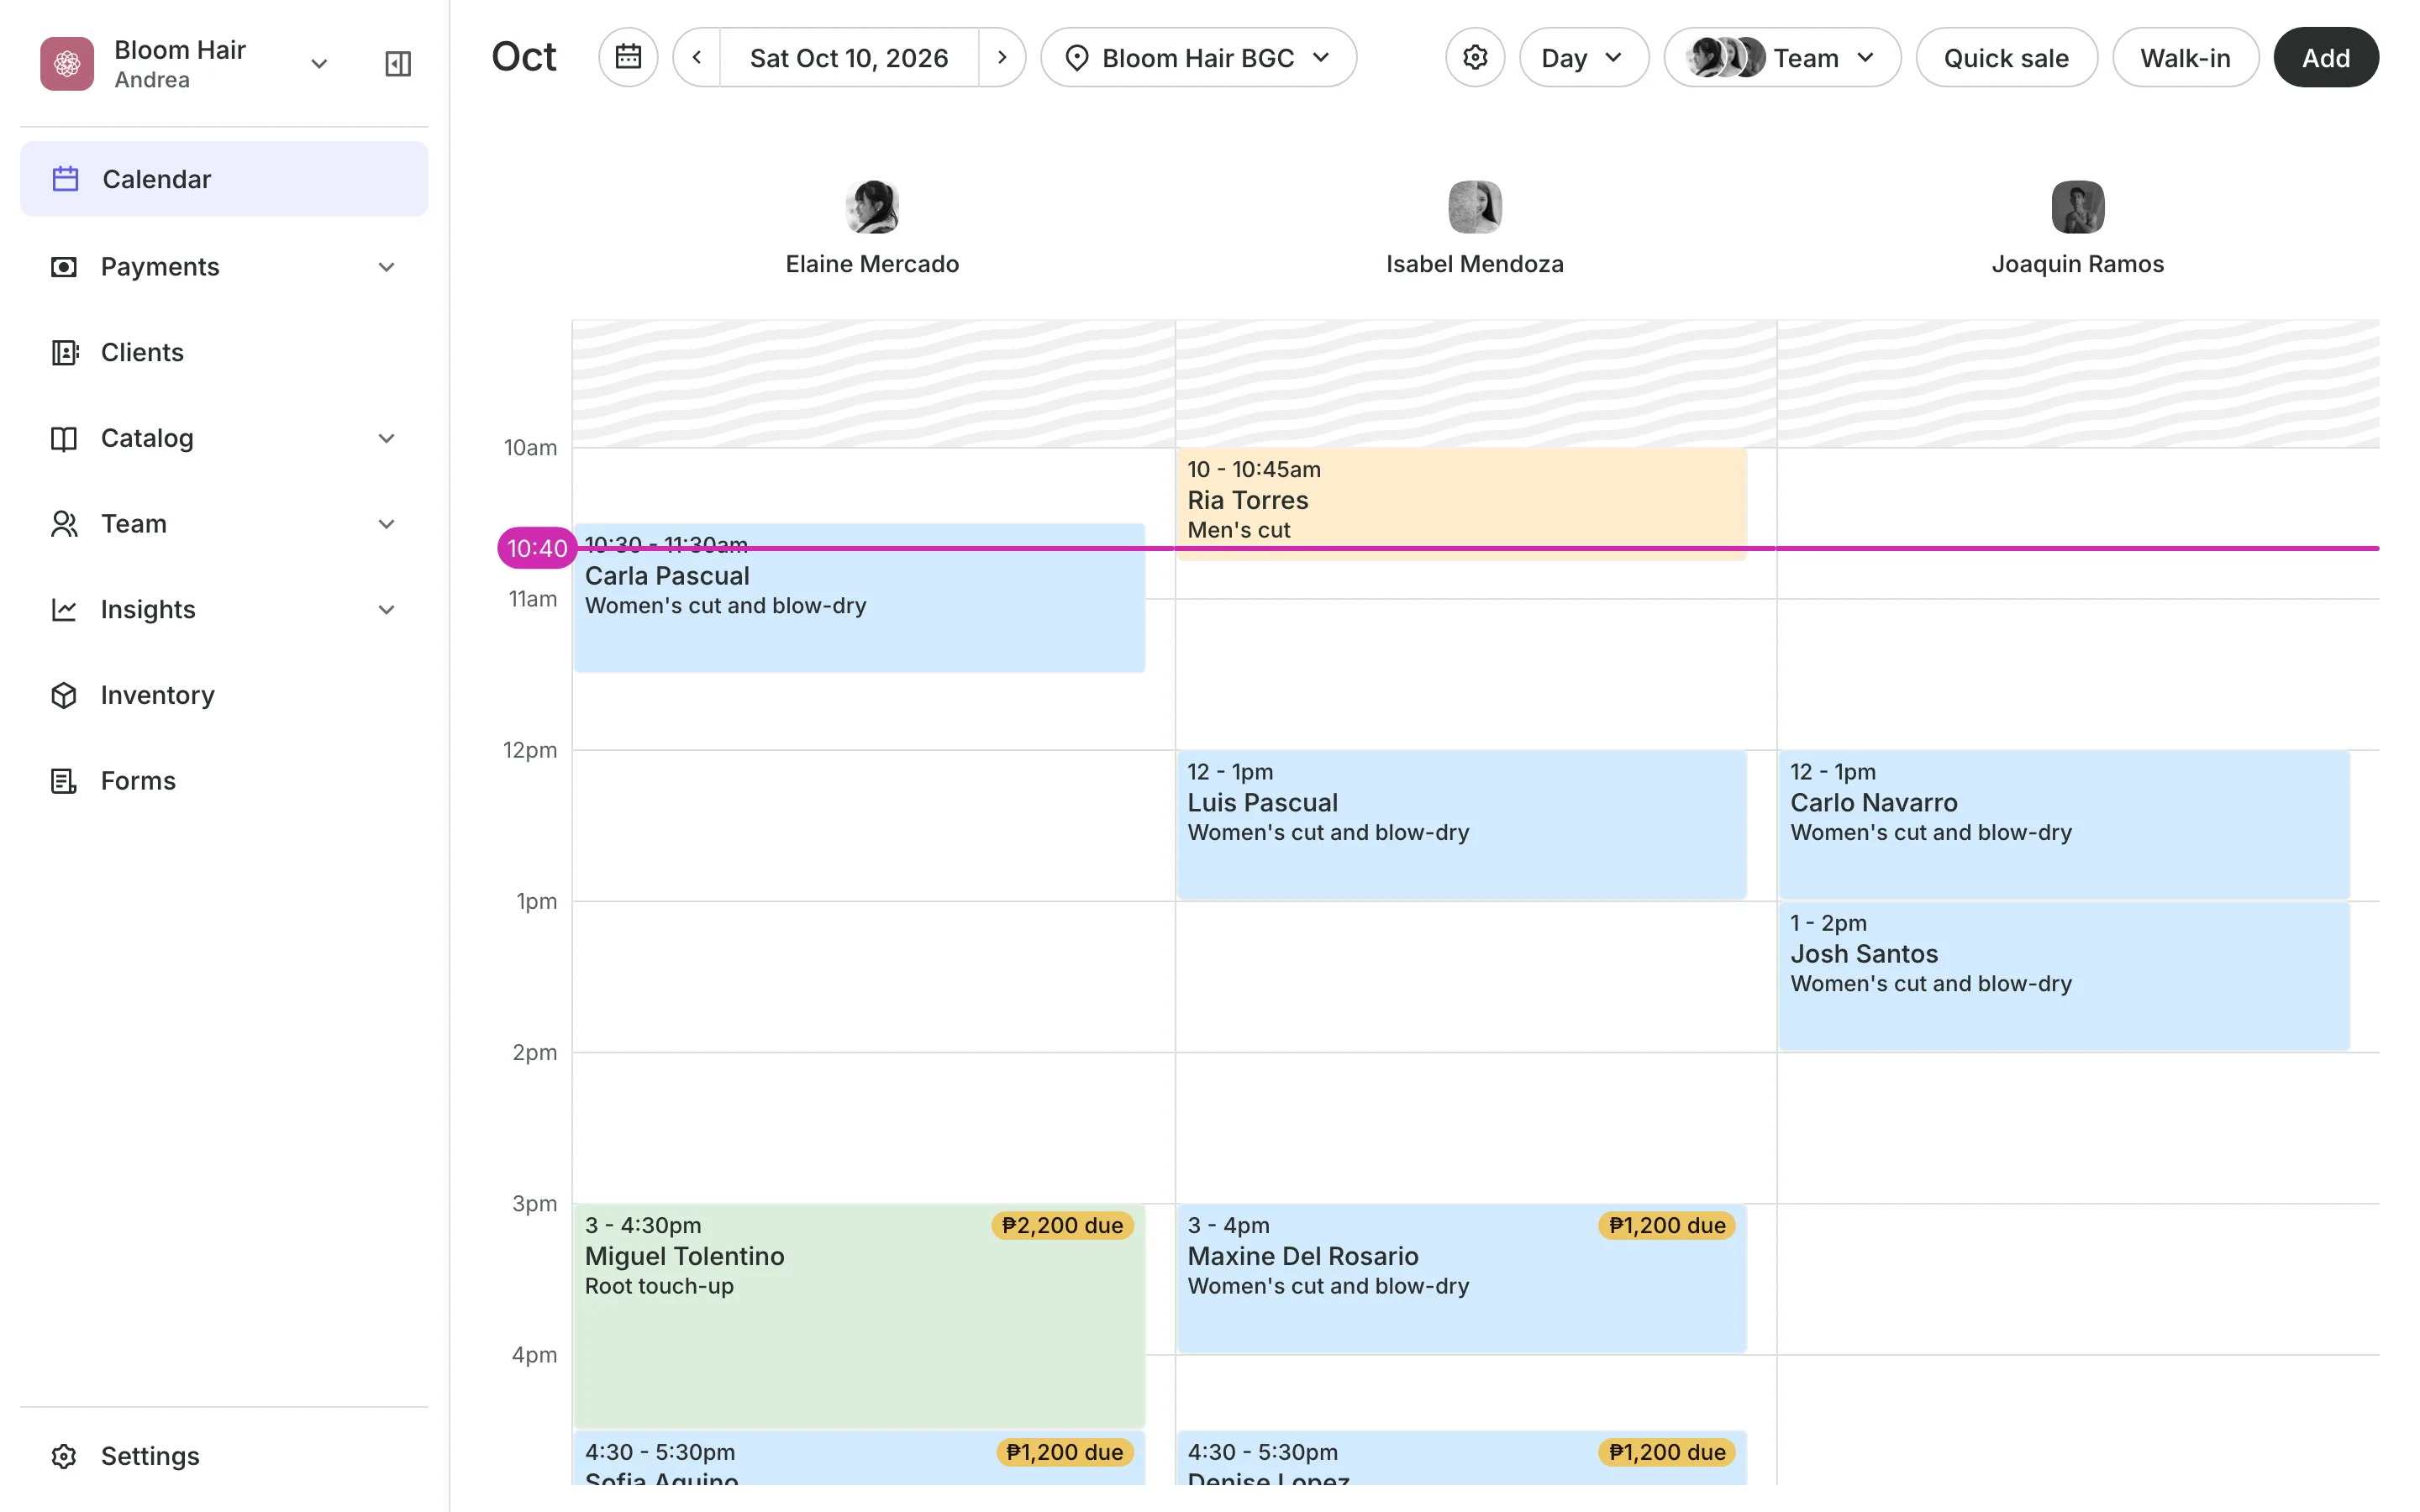Click Joaquin Ramos's avatar
Screen dimensions: 2420x1512
(2078, 207)
